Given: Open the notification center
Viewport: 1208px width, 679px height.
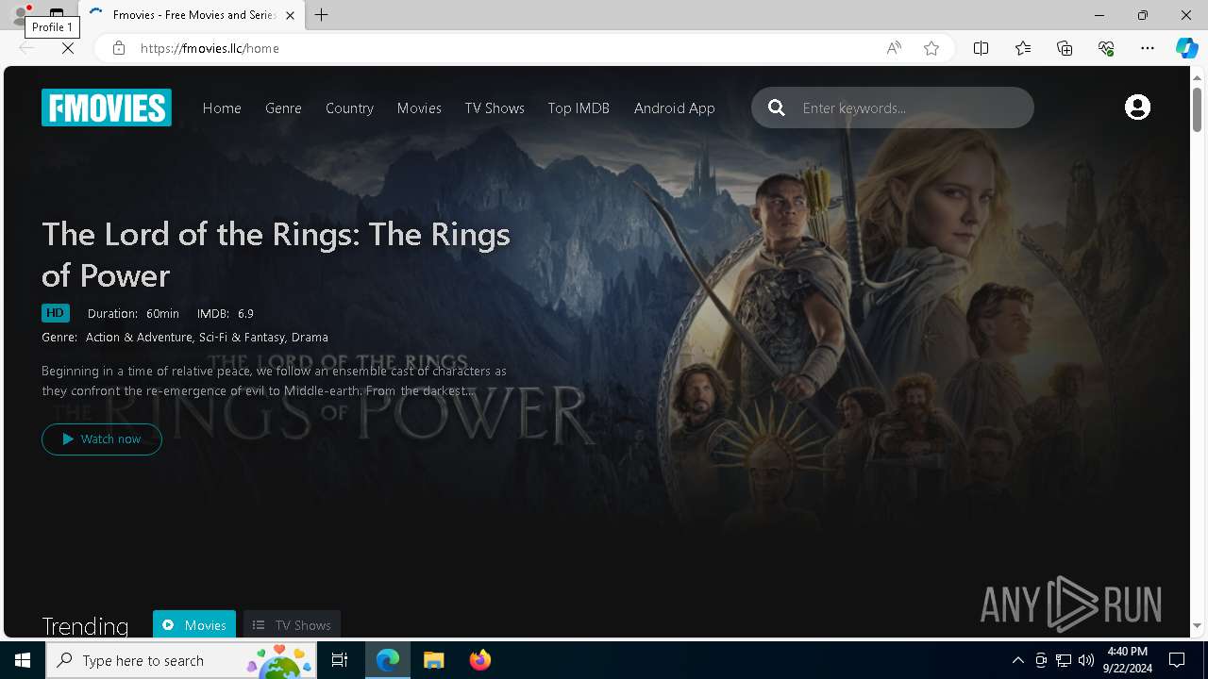Looking at the screenshot, I should click(1177, 660).
